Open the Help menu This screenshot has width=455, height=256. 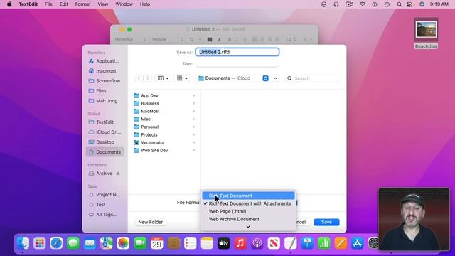(145, 4)
